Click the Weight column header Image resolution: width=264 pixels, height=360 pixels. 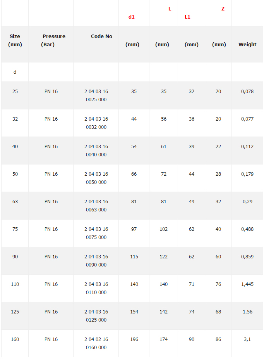coord(247,45)
